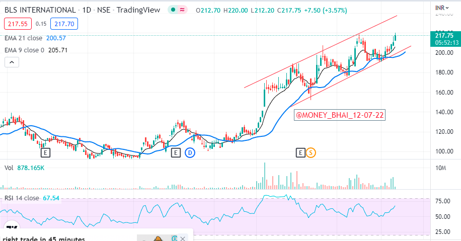Image resolution: width=461 pixels, height=241 pixels.
Task: Click the spread value 0.15
Action: click(x=41, y=24)
